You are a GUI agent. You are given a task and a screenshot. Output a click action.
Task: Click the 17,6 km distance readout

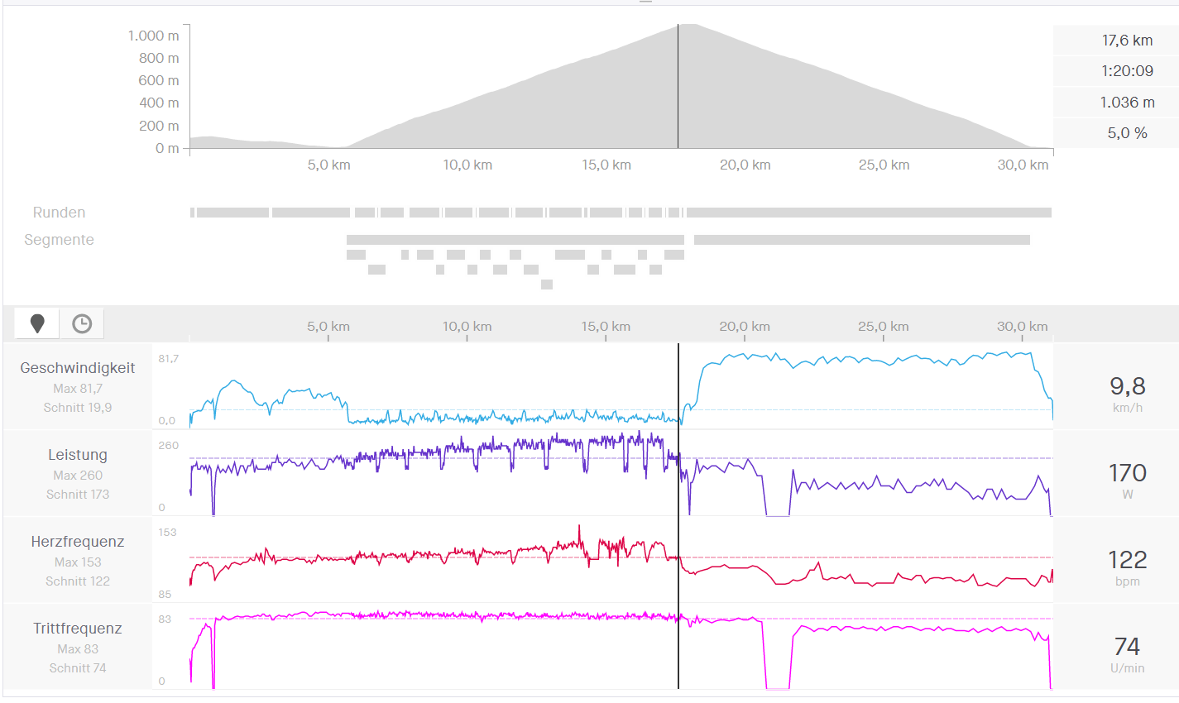(x=1127, y=41)
